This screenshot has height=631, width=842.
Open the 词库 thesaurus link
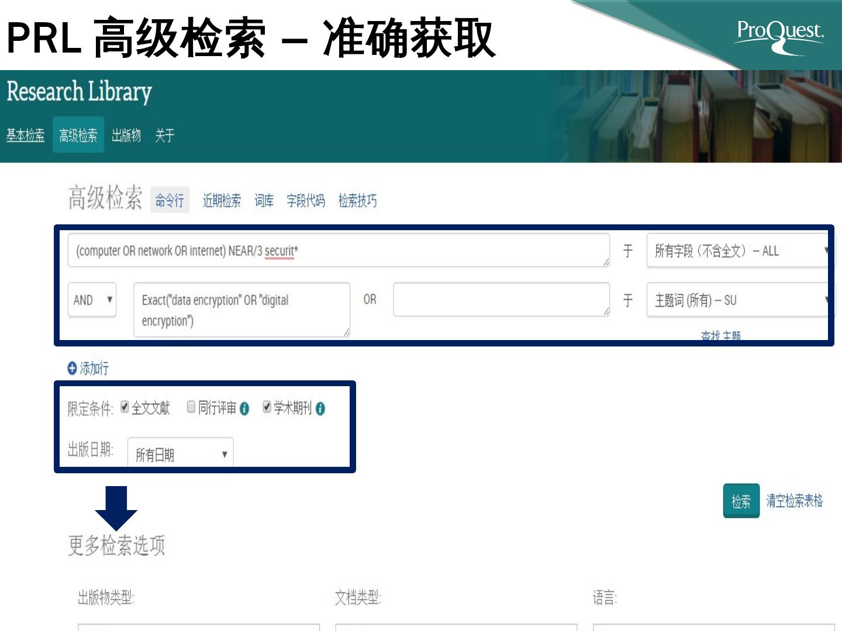264,200
